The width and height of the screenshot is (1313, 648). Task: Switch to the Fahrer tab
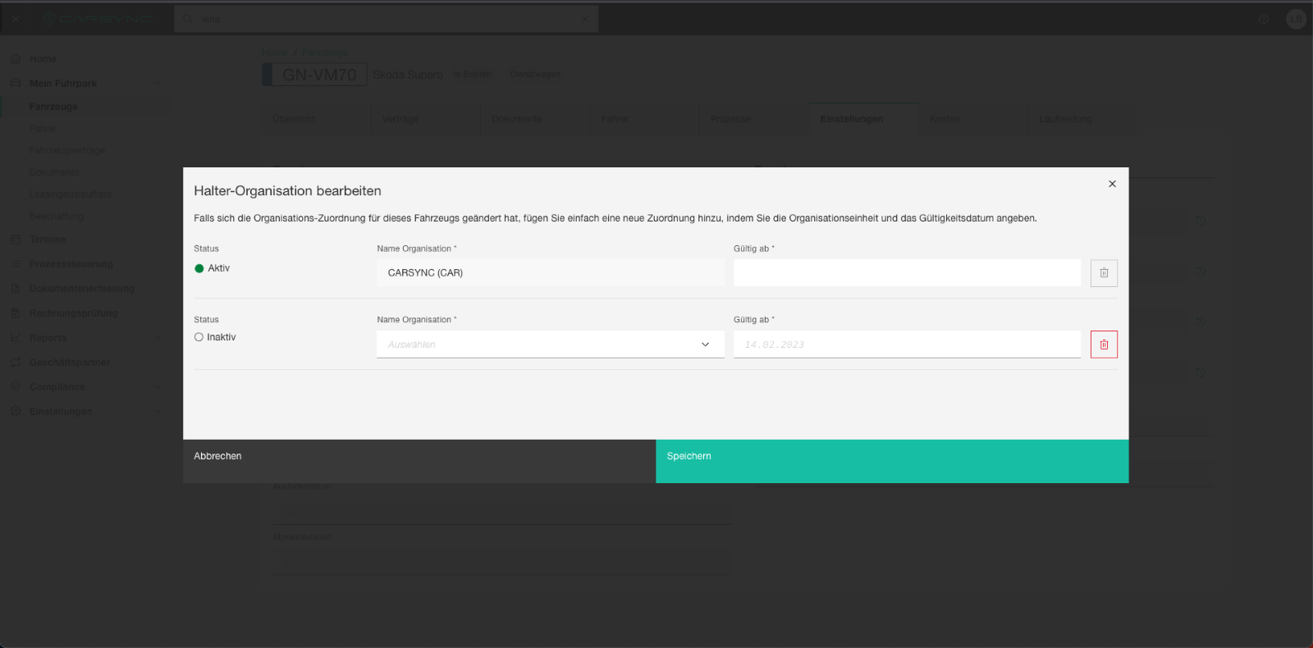[644, 119]
